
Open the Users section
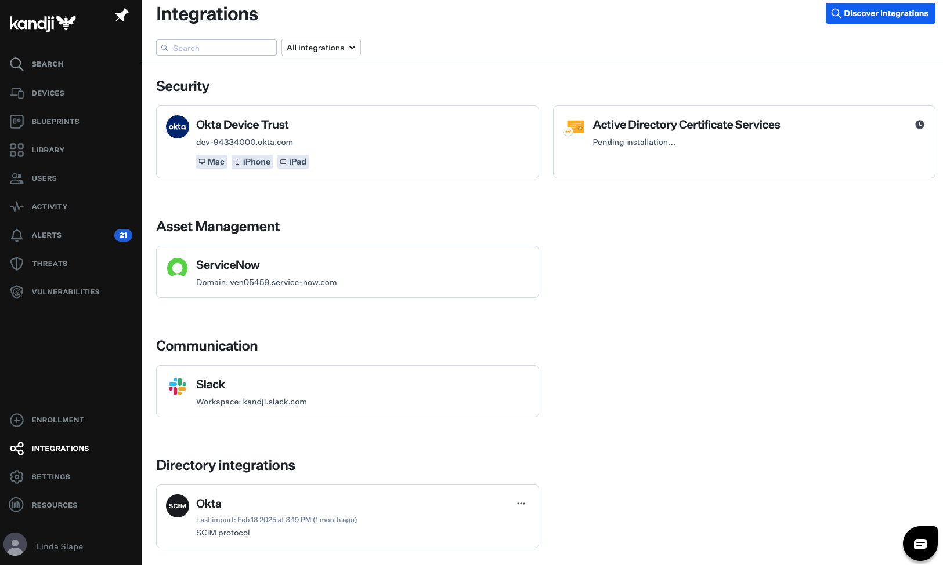44,178
